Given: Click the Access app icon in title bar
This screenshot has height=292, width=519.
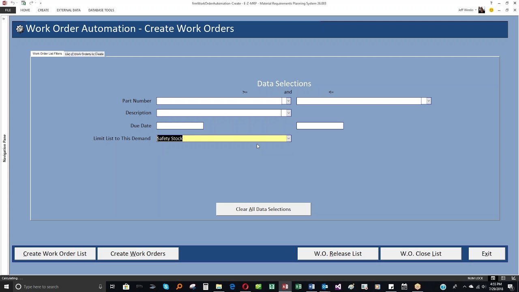Looking at the screenshot, I should pos(5,3).
